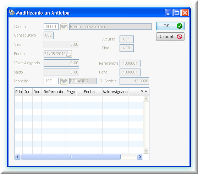
Task: Expand more columns arrow in grid header
Action: tap(146, 92)
